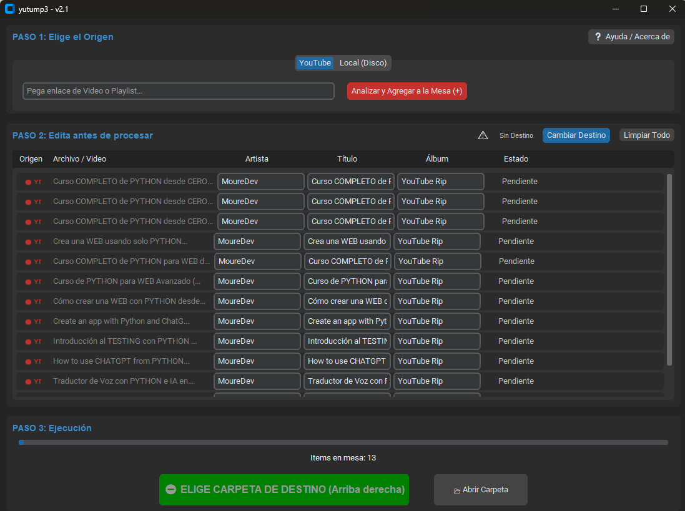Focus the Pega enlace de Video o Playlist field
Viewport: 685px width, 511px height.
(x=179, y=91)
